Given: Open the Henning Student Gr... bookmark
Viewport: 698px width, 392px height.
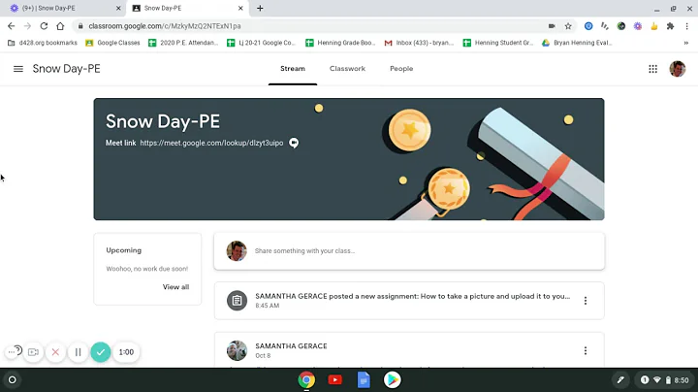Looking at the screenshot, I should (498, 43).
